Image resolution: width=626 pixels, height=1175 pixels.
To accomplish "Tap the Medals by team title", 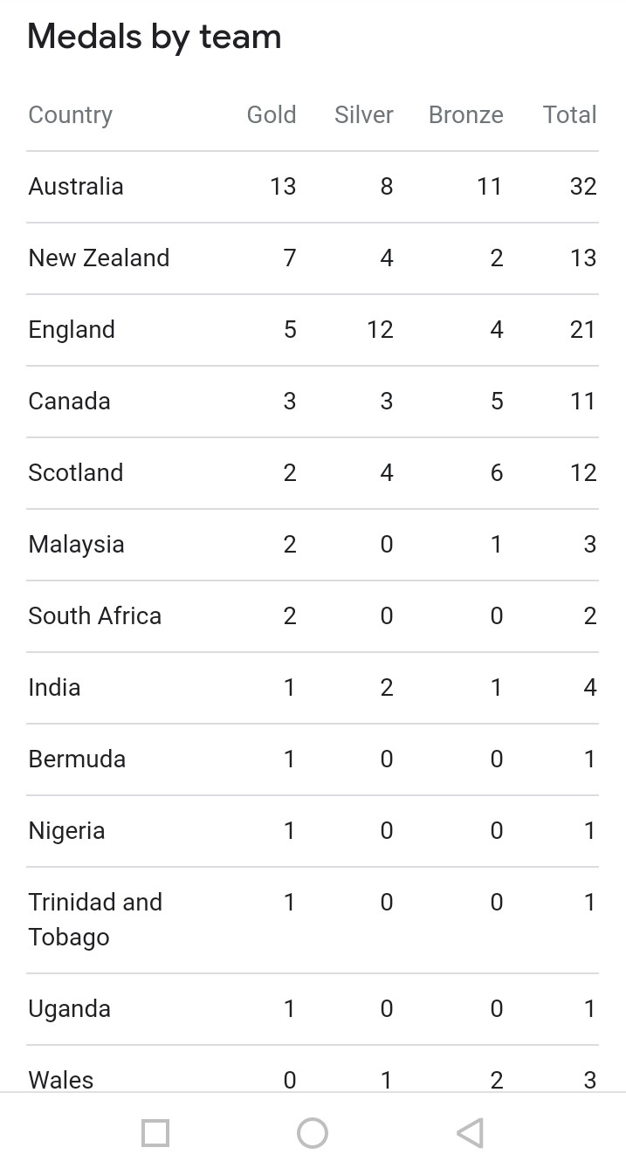I will tap(154, 37).
